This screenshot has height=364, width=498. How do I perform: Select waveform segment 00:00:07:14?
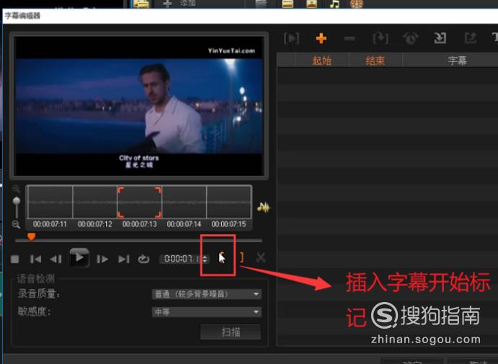coord(184,202)
